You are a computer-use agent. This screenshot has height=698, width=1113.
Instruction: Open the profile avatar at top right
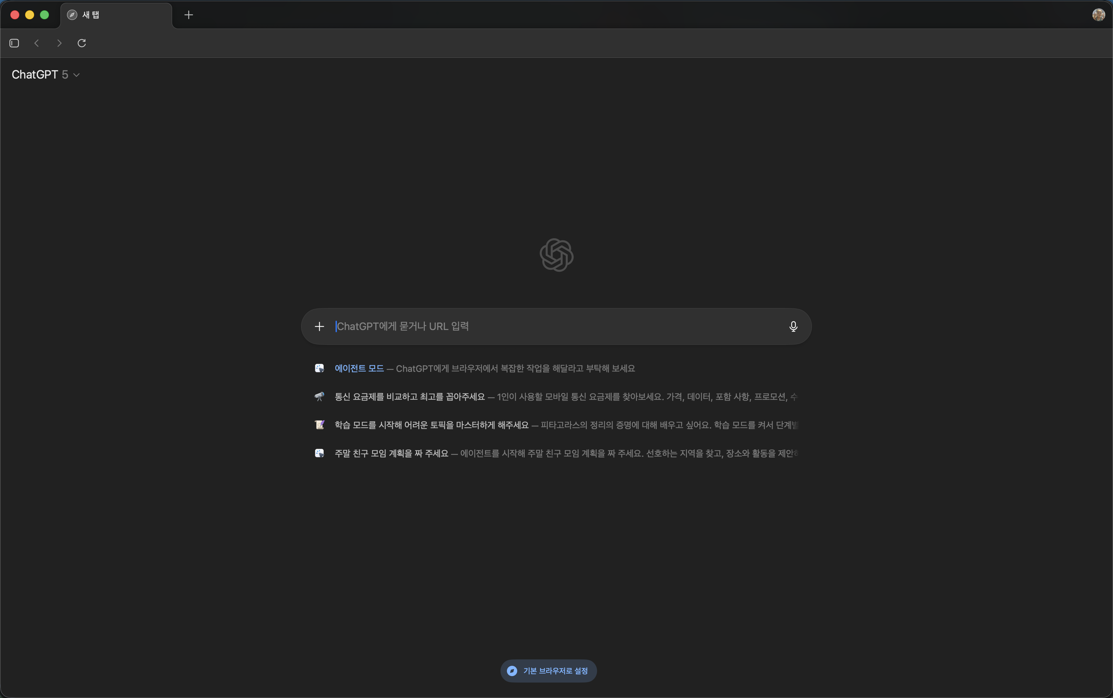[x=1098, y=15]
